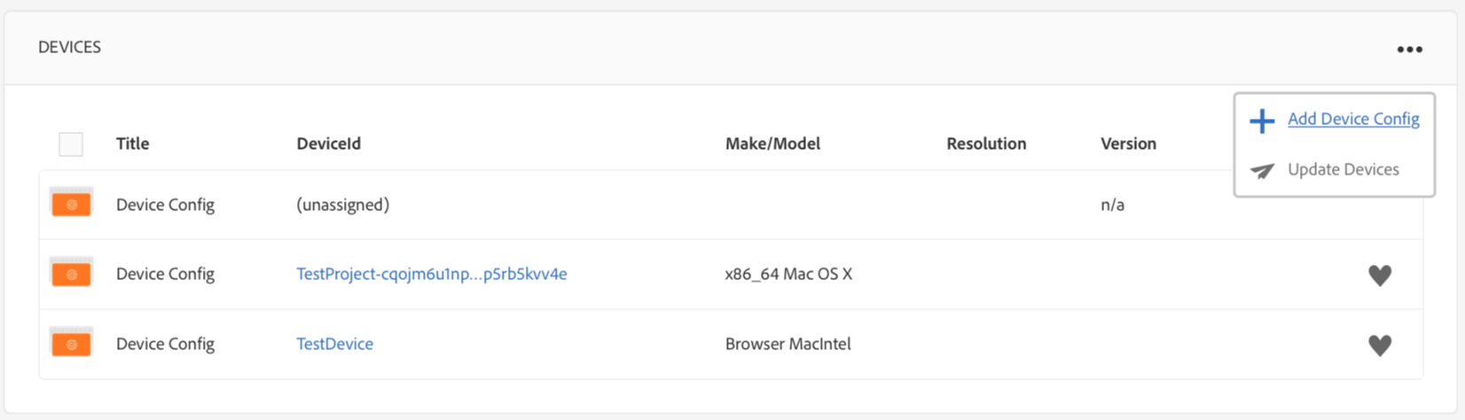Open the TestDevice link
This screenshot has height=420, width=1465.
[334, 344]
